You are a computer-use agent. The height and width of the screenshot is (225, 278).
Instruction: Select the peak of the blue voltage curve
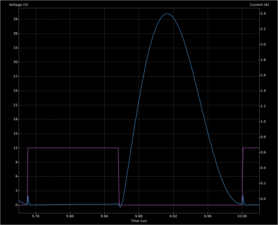[x=167, y=14]
